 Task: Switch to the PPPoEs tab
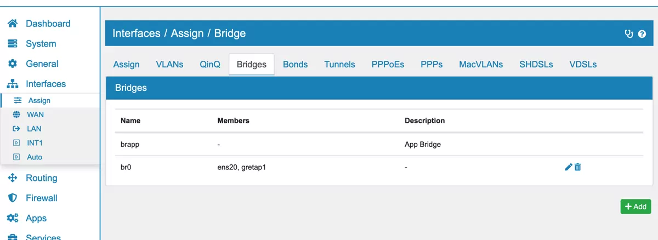pos(388,64)
